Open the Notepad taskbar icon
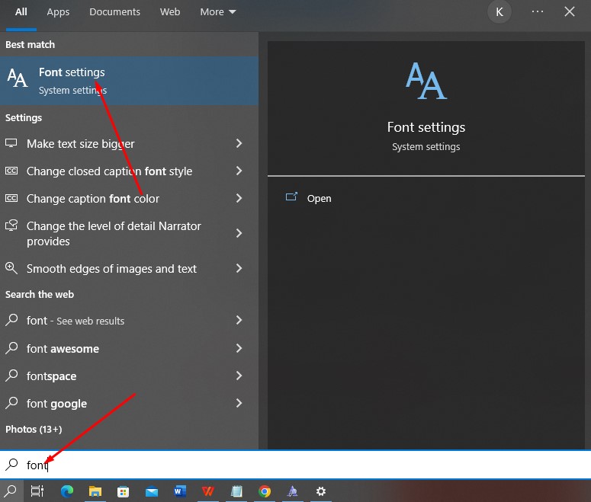The height and width of the screenshot is (502, 591). (x=236, y=491)
